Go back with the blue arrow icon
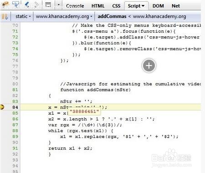 click(x=27, y=5)
